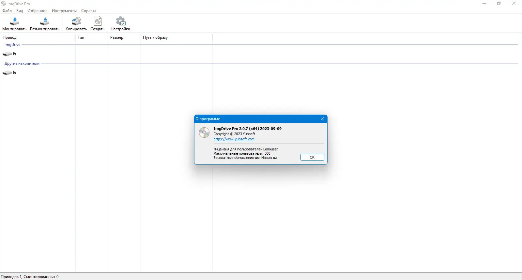Click the Лицензия для пользователей Lenouser text
Viewport: 522px width, 280px height.
(246, 149)
